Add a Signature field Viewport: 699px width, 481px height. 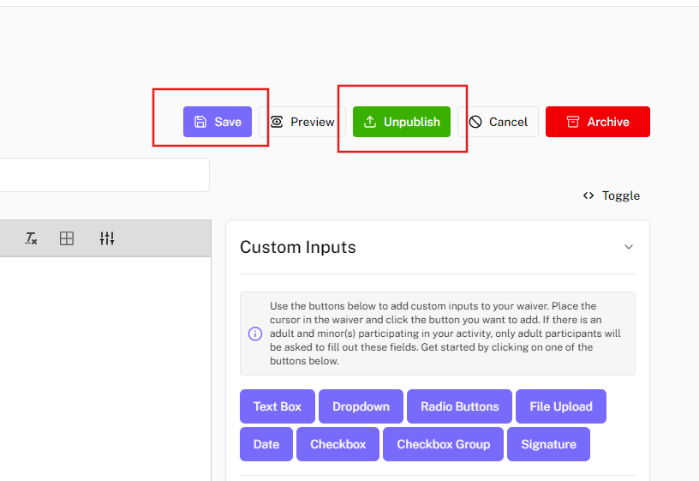pyautogui.click(x=548, y=444)
